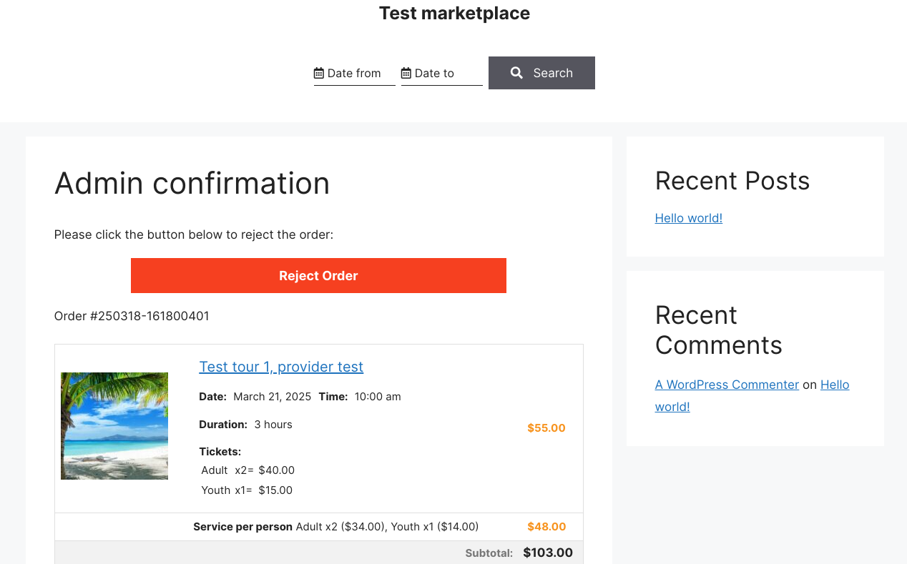Click the Admin confirmation heading

[x=192, y=183]
